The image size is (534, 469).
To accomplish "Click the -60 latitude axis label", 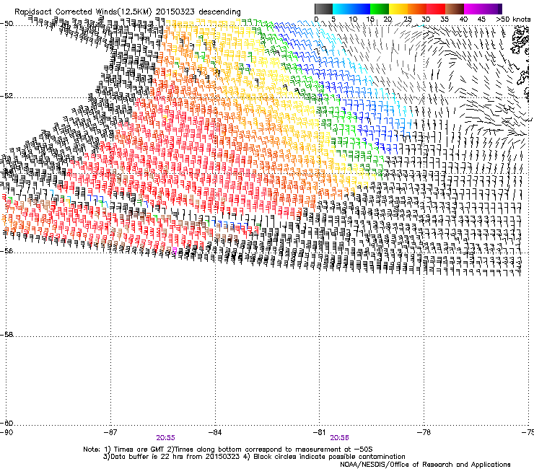I will pyautogui.click(x=6, y=424).
